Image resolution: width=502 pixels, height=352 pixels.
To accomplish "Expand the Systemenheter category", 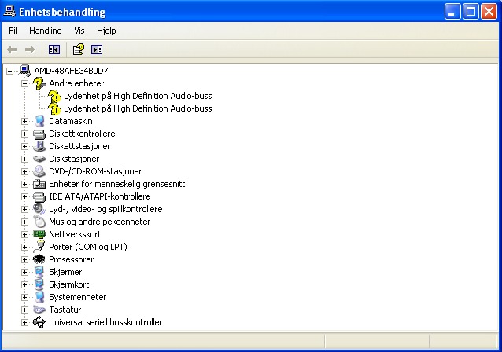I will [x=24, y=297].
